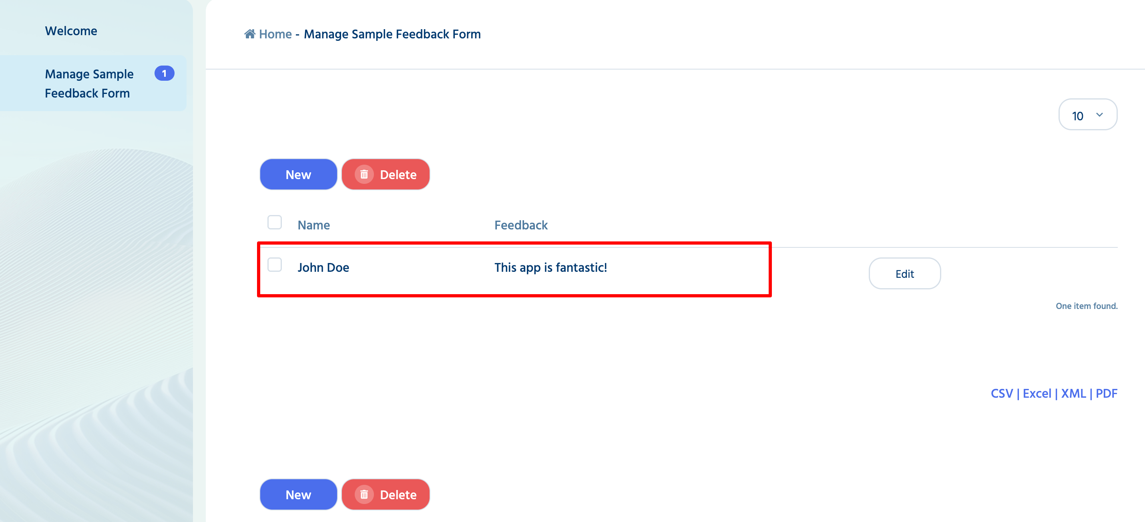Open Welcome in the sidebar menu
The width and height of the screenshot is (1145, 522).
click(x=71, y=31)
